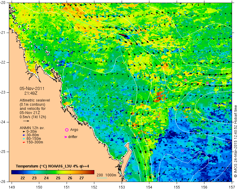This screenshot has height=190, width=238.
Task: Click the blue 30-80m arrow legend symbol
Action: (x=24, y=135)
